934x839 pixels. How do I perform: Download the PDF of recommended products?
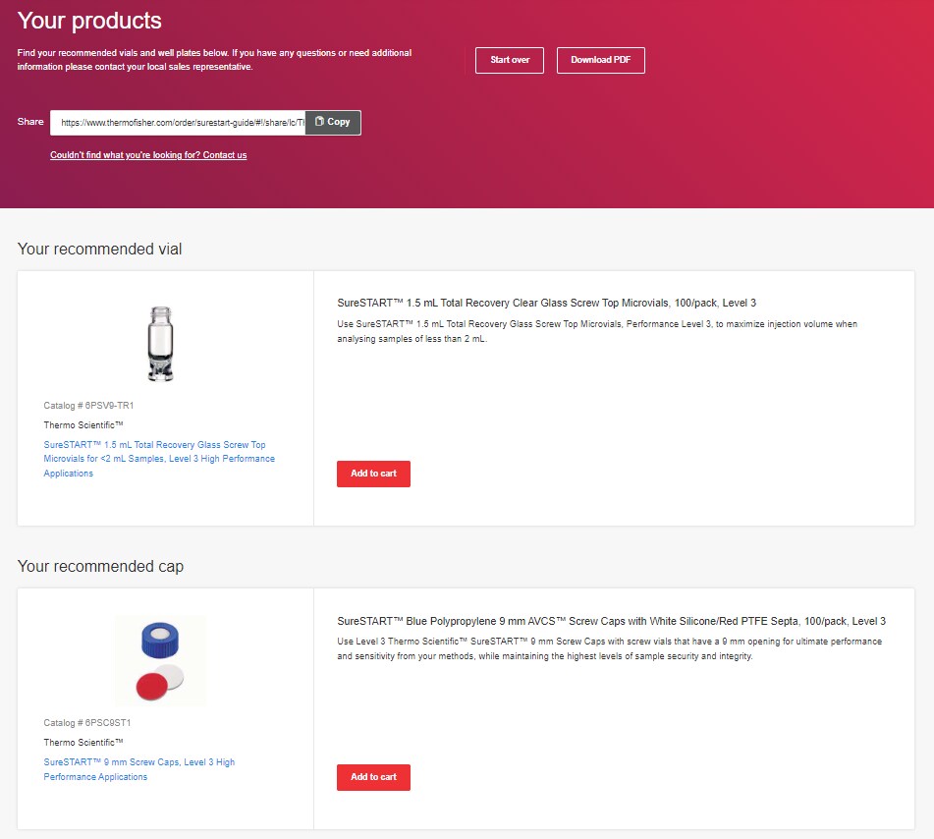(600, 60)
